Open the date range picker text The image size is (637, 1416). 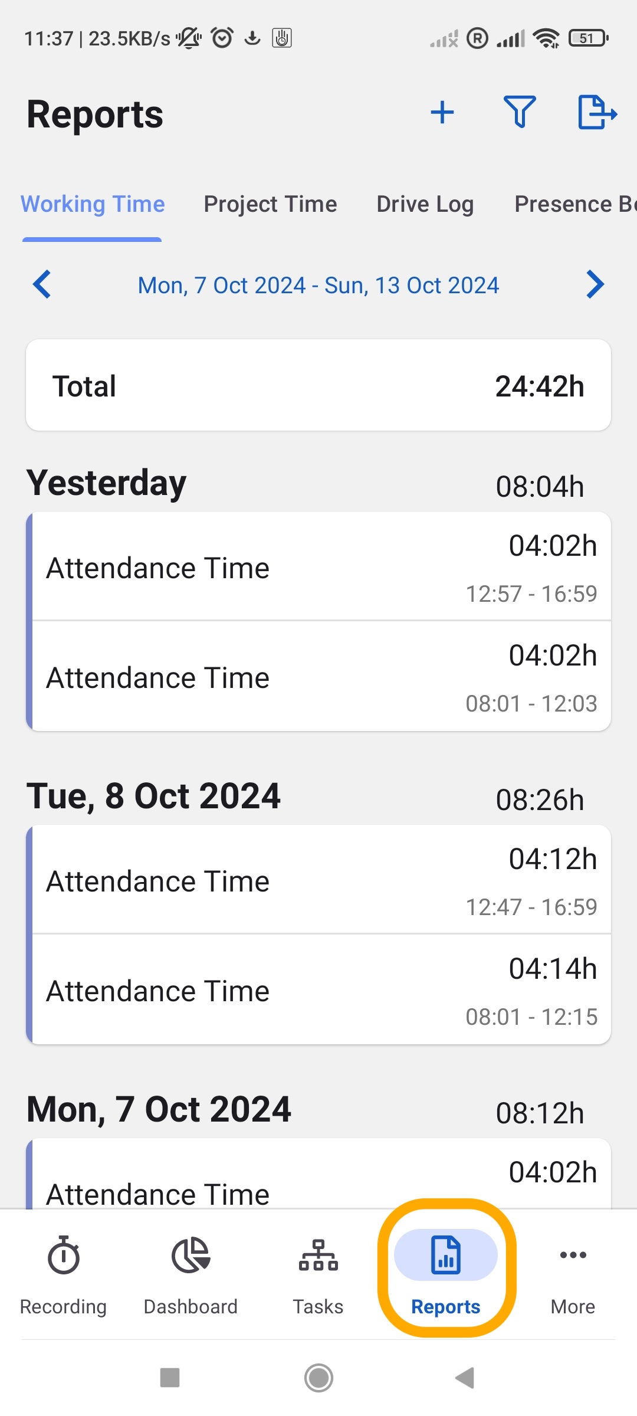point(318,286)
